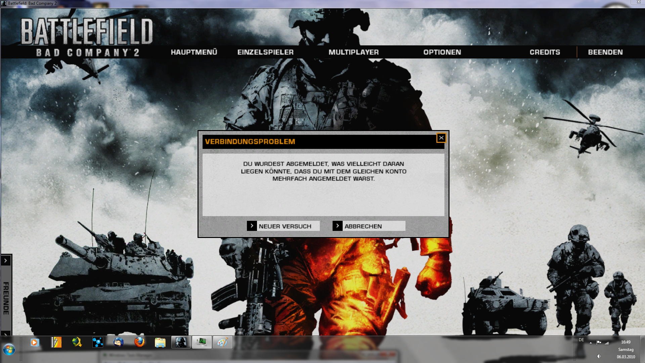Click the Abbrechen arrow icon

tap(338, 226)
